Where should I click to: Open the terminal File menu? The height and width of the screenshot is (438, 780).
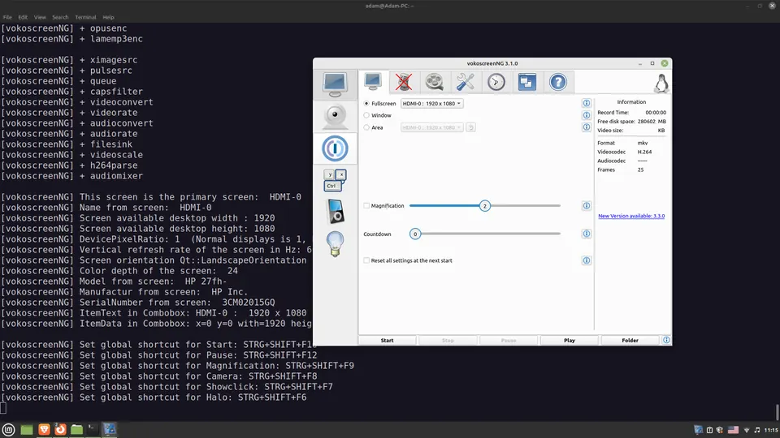(7, 17)
